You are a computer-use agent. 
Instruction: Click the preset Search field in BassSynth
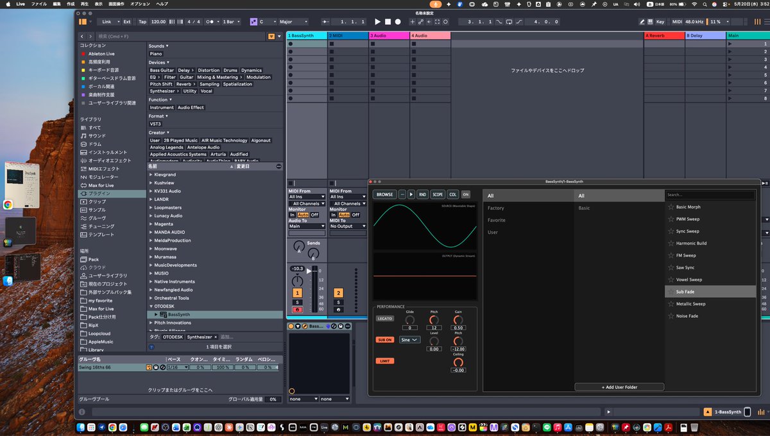pos(710,195)
